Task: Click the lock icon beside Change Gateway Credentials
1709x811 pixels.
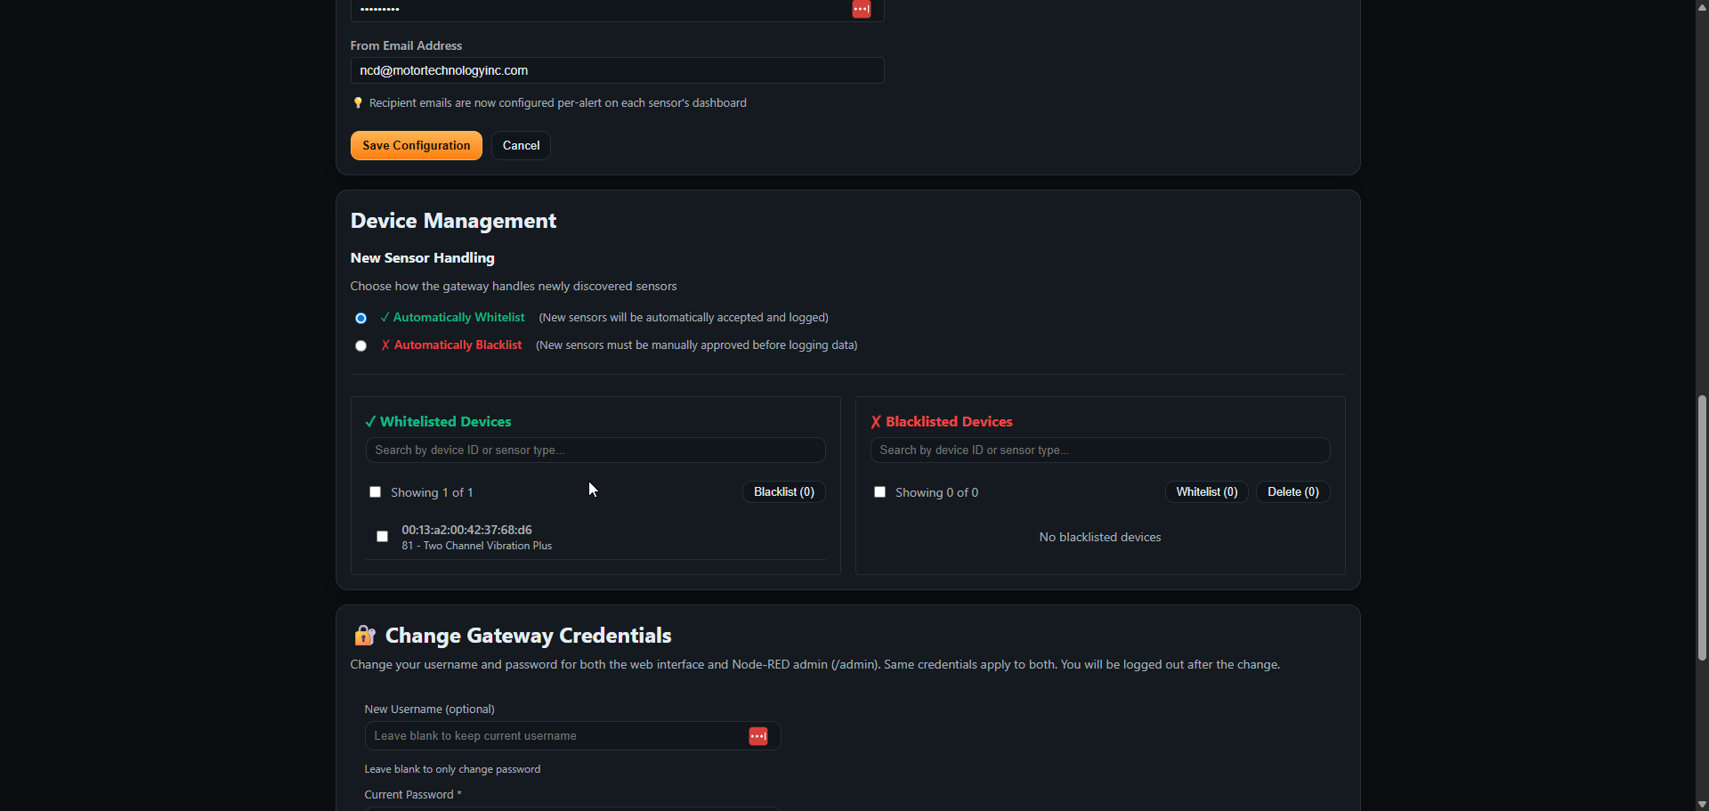Action: pos(364,636)
